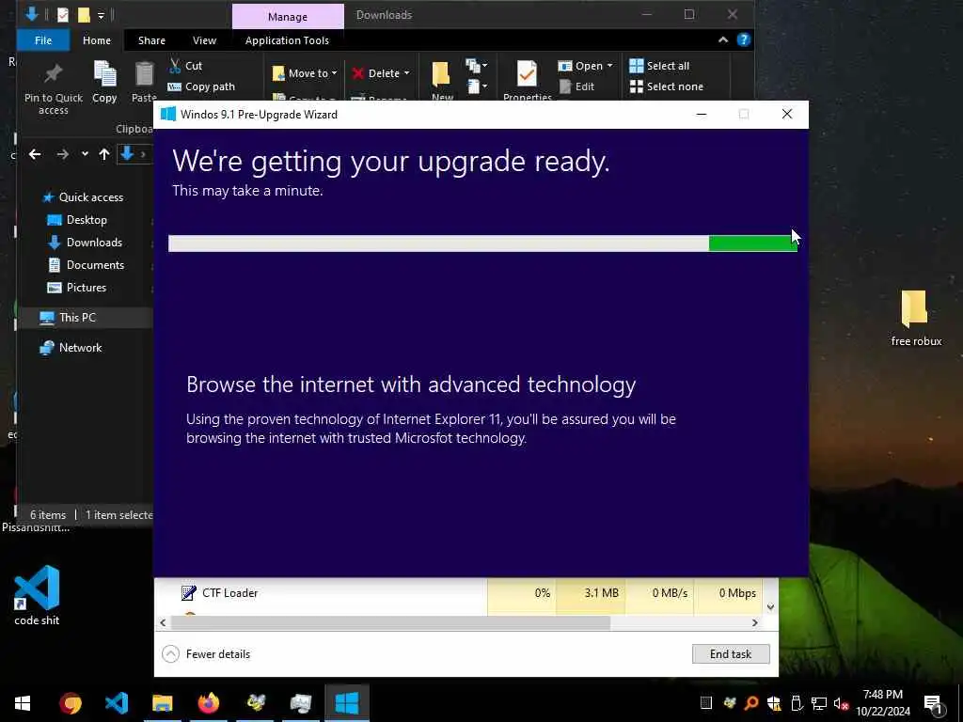Screen dimensions: 963x722
Task: Click the Explorer forward arrow
Action: [63, 154]
